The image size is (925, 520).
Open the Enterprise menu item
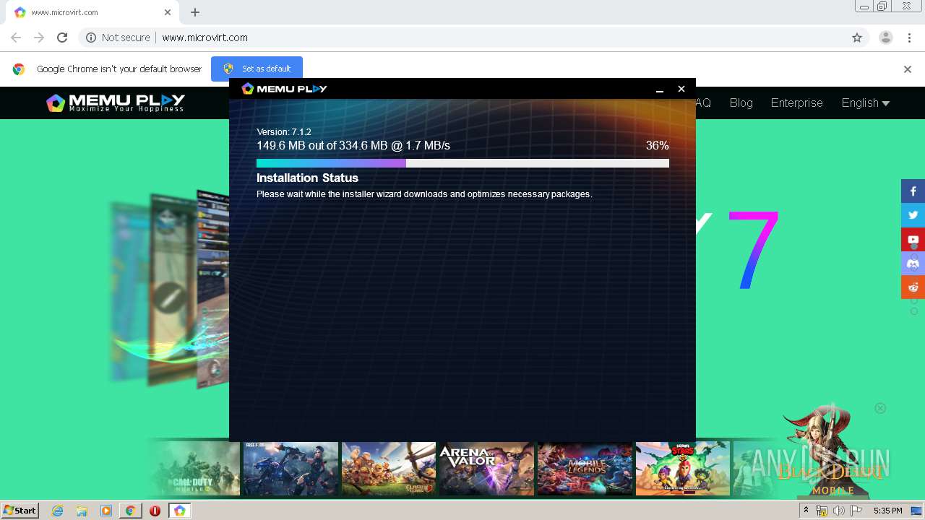[x=796, y=103]
